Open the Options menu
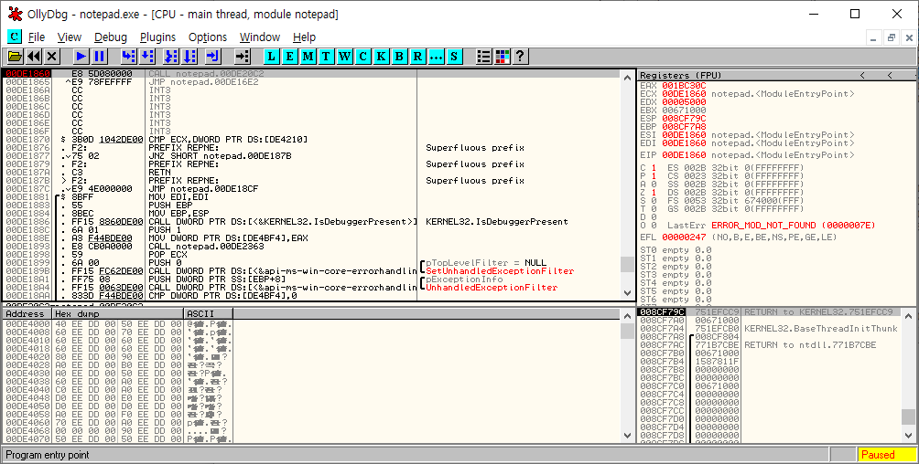919x464 pixels. [208, 37]
